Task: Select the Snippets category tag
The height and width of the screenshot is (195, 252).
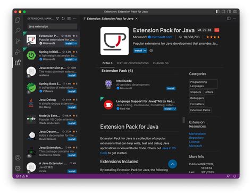Action: tap(196, 92)
